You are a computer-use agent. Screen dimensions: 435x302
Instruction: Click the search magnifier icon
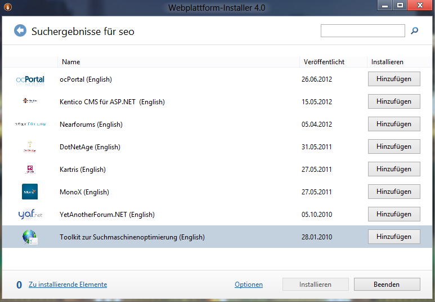(x=415, y=31)
